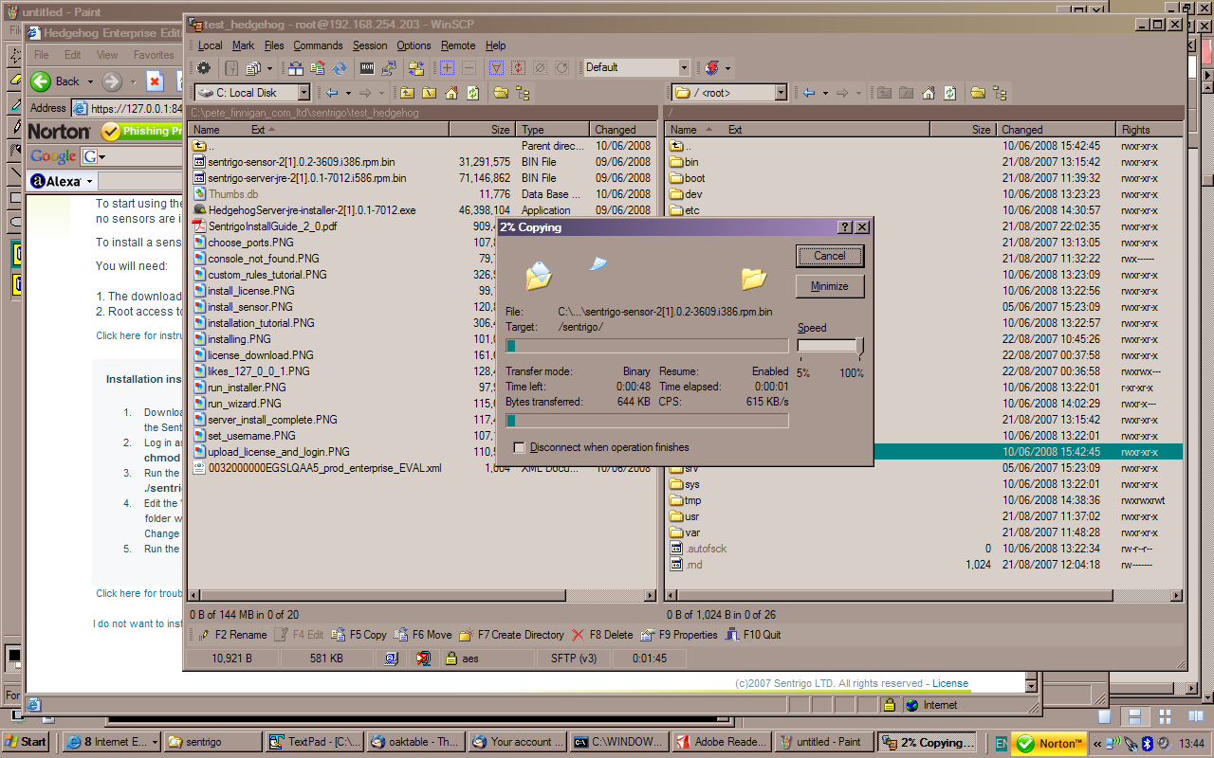Click F10 Quit in bottom toolbar

coord(754,635)
